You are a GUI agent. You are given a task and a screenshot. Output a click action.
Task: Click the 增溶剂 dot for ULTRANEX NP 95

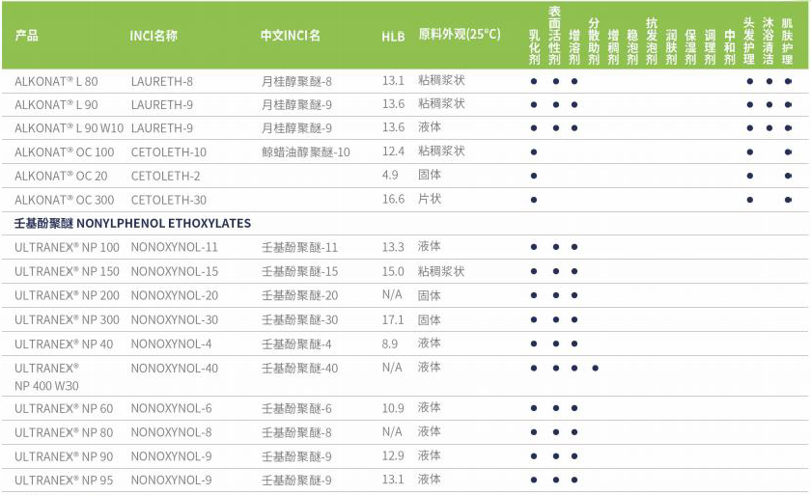[574, 480]
